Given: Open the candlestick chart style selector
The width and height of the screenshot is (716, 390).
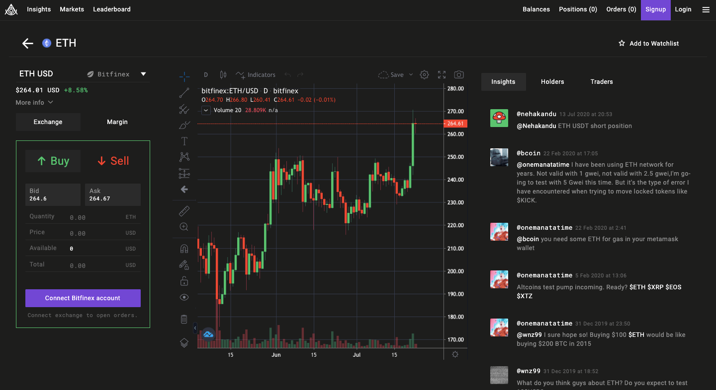Looking at the screenshot, I should coord(223,75).
